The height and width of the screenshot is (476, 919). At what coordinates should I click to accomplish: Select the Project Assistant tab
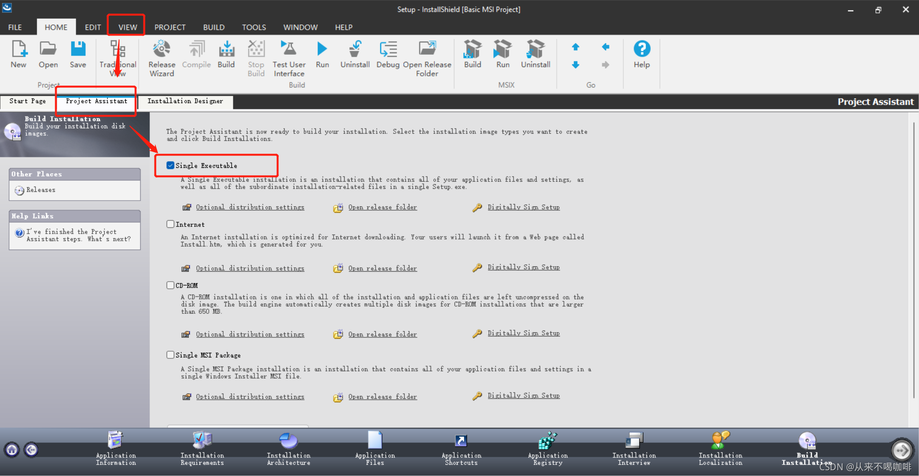click(96, 101)
